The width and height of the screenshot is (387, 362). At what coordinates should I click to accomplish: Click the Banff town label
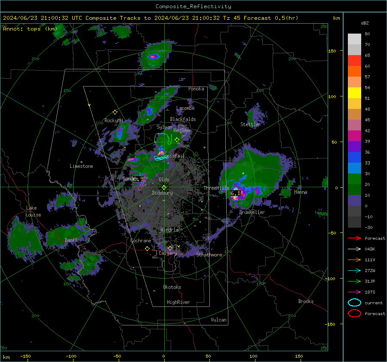click(x=71, y=240)
